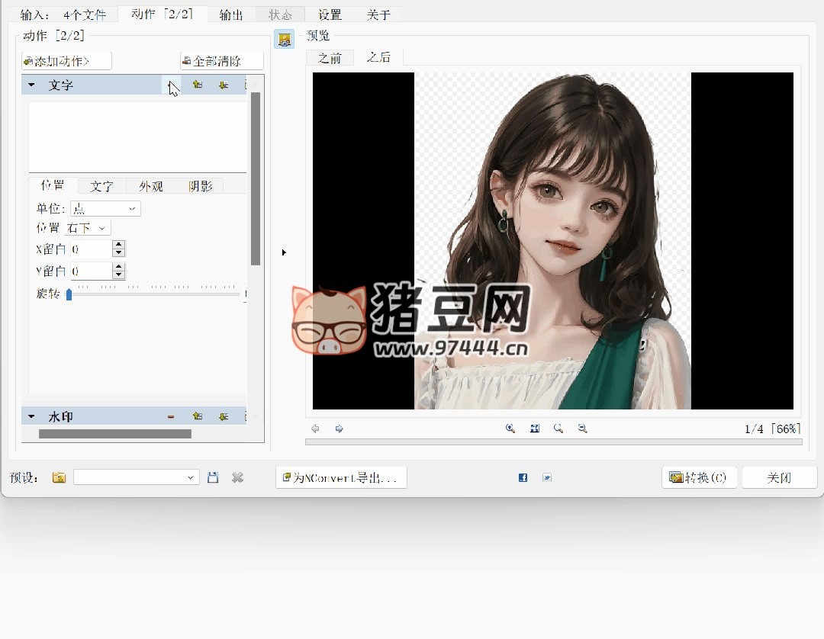
Task: Select the 之前 preview tab
Action: tap(330, 58)
